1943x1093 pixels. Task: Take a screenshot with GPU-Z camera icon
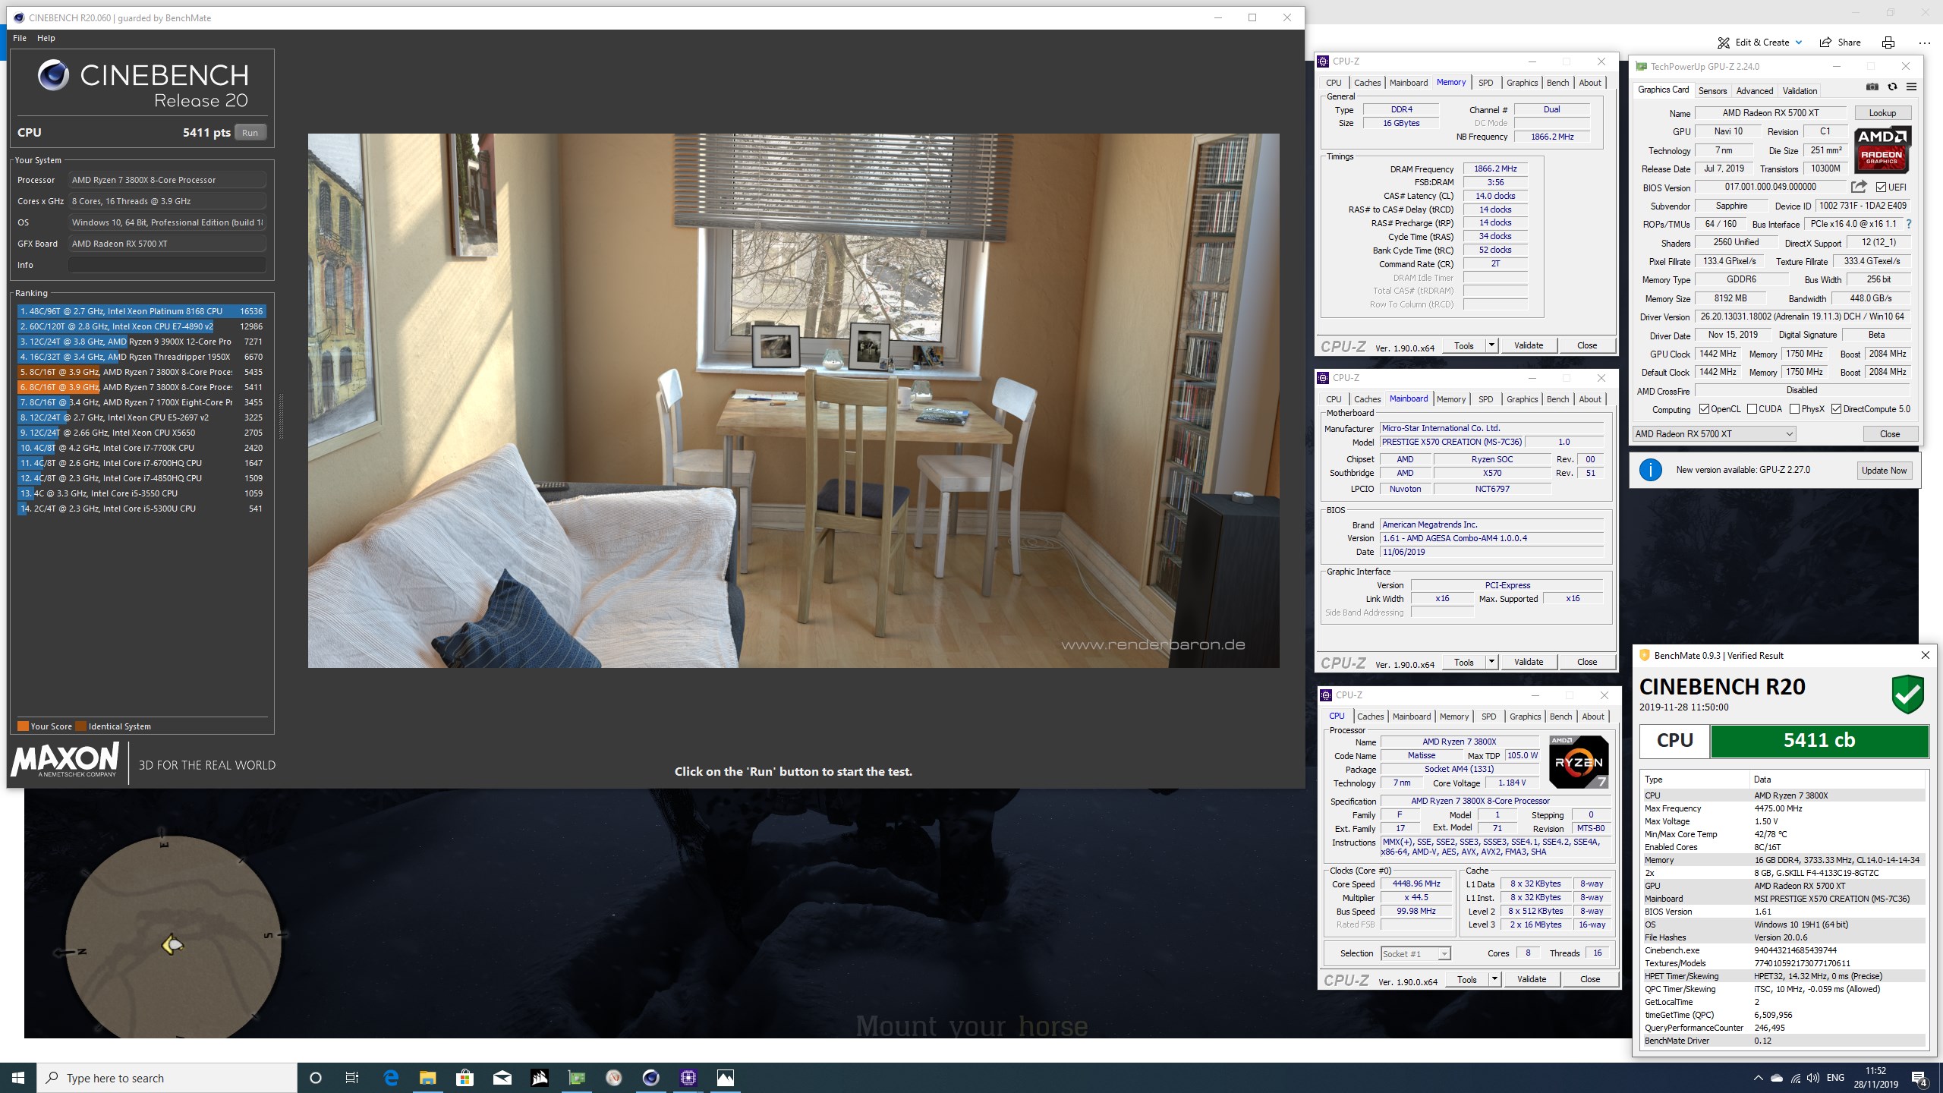coord(1872,87)
